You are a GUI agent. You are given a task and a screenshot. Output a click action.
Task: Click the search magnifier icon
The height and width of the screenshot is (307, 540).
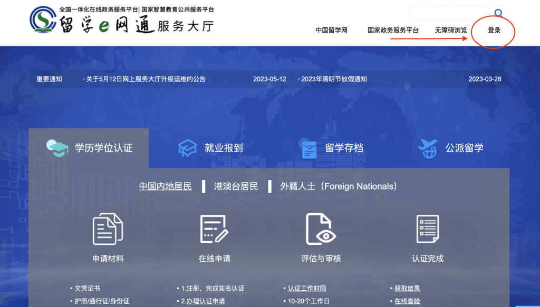click(x=498, y=13)
